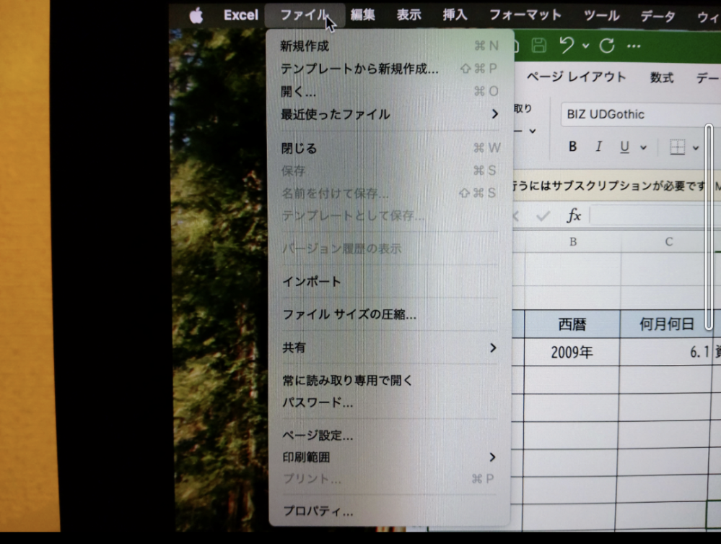Open the データ menu
Screen dimensions: 721x544
(x=657, y=16)
